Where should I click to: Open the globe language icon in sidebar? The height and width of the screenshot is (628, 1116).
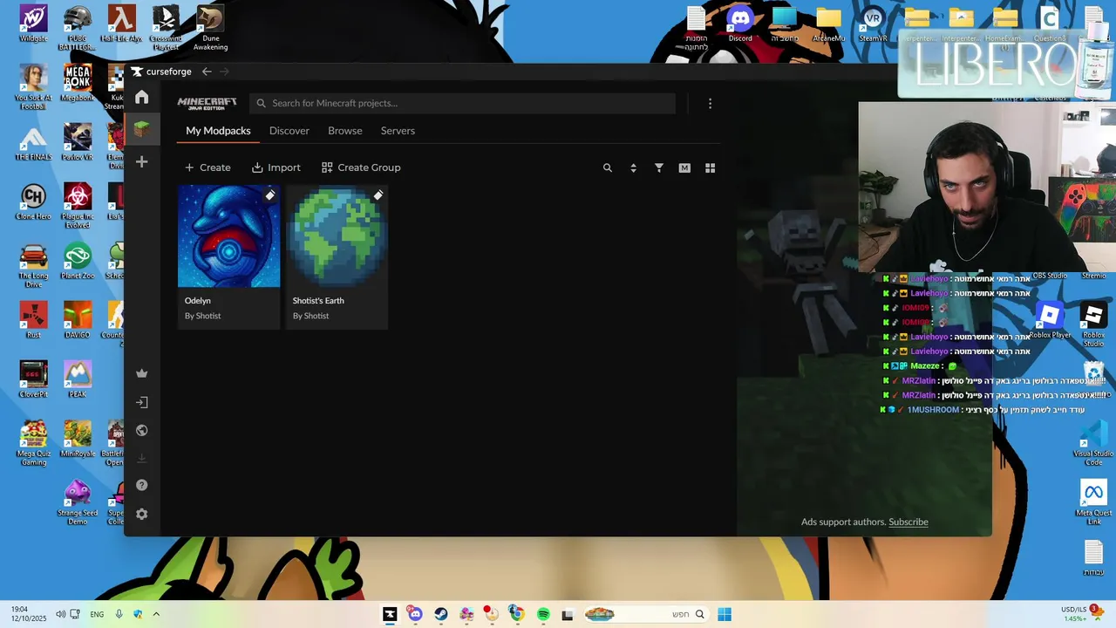point(141,430)
